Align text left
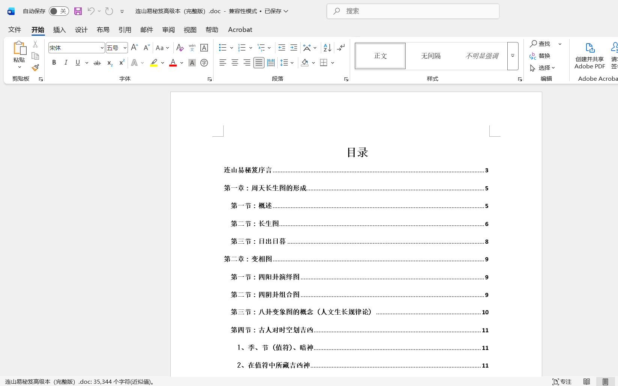618x386 pixels. click(x=223, y=63)
